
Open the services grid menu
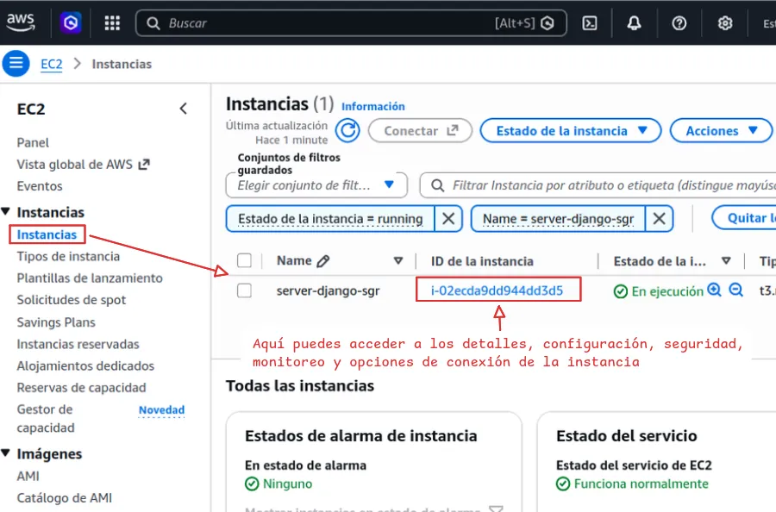click(112, 22)
